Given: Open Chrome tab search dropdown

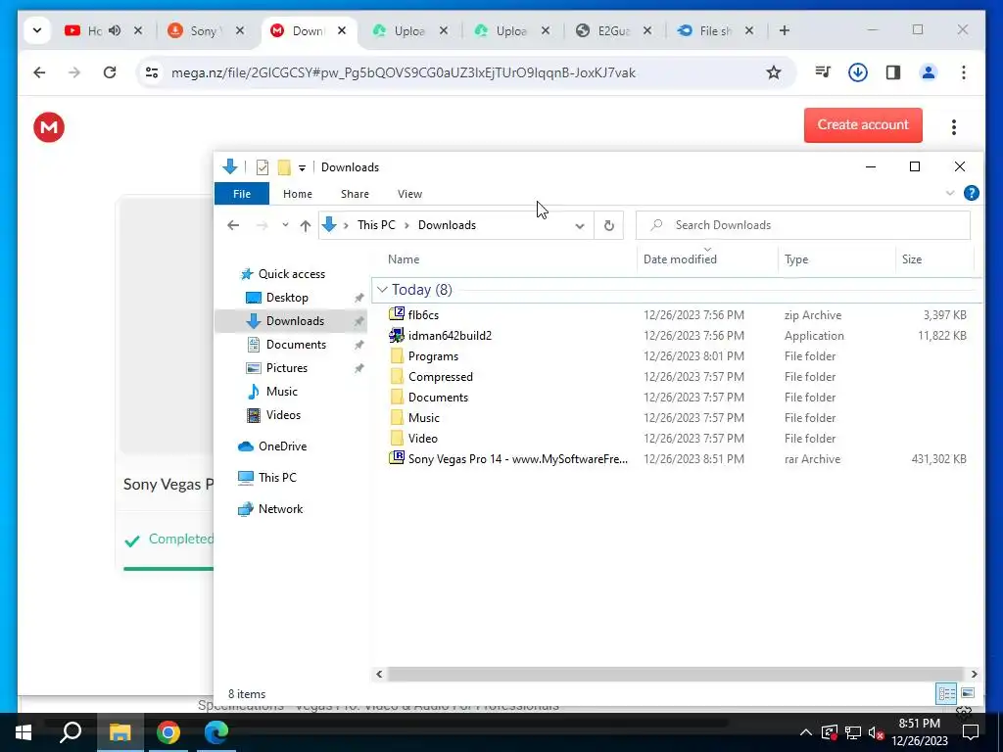Looking at the screenshot, I should pyautogui.click(x=37, y=30).
